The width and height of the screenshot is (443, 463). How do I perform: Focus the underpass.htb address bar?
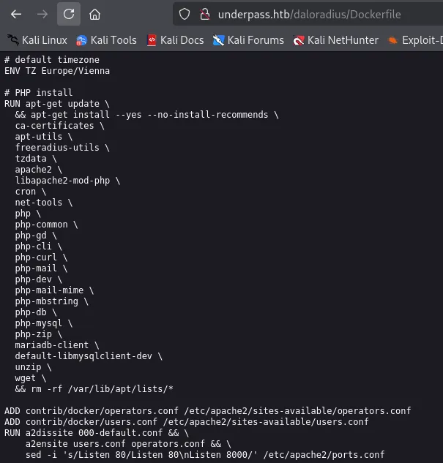click(x=309, y=15)
